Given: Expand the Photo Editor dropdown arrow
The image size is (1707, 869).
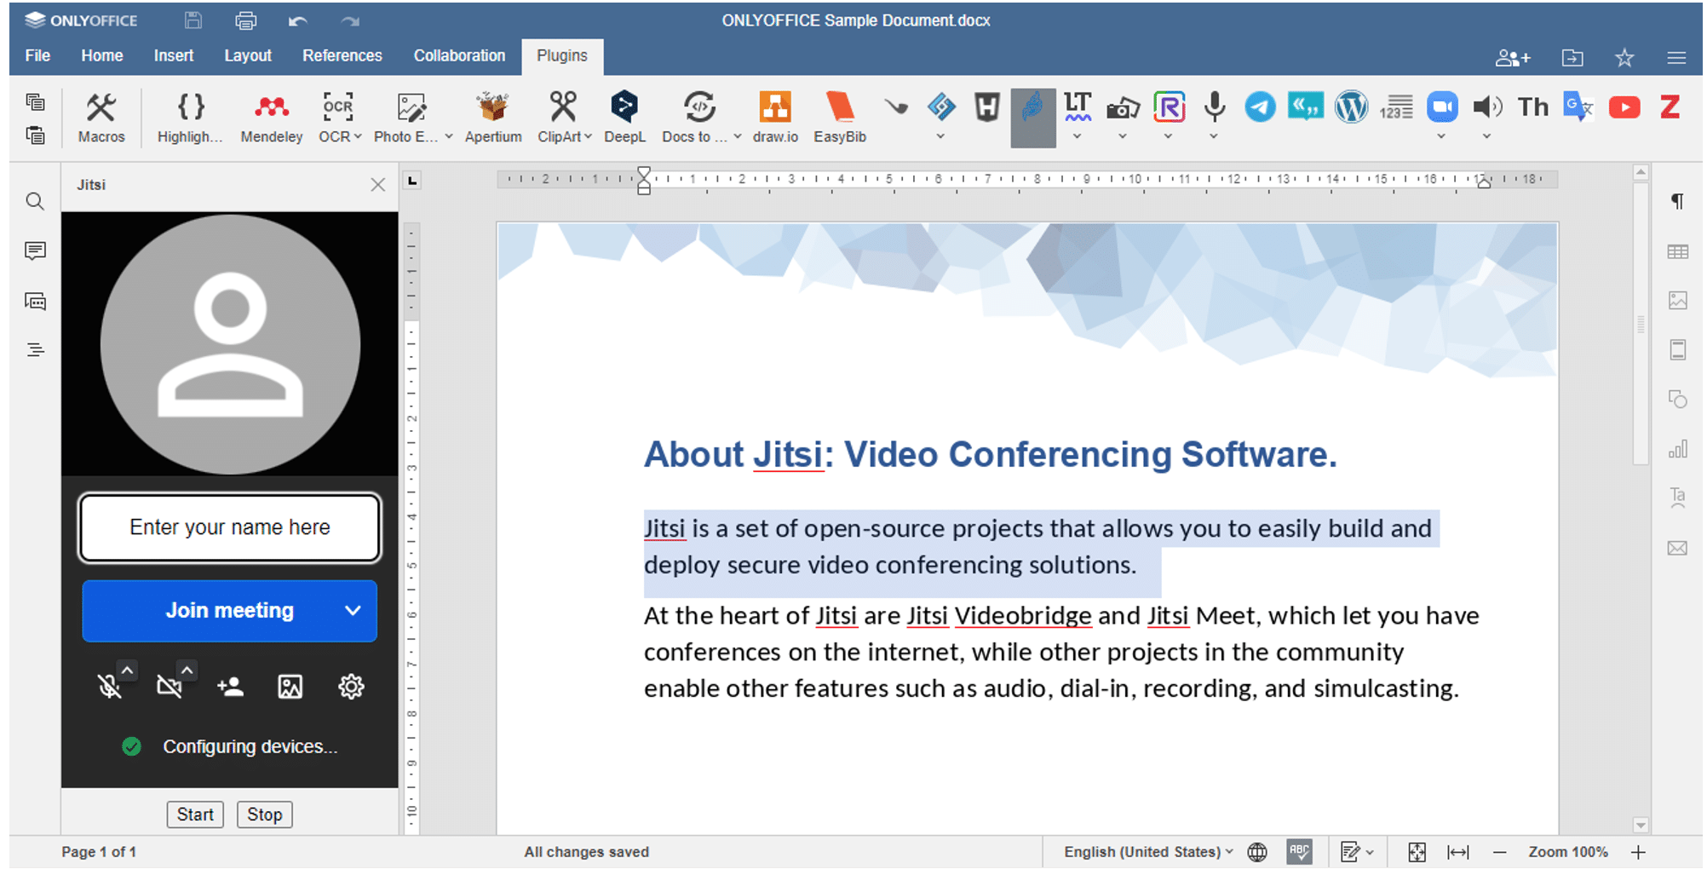Looking at the screenshot, I should 449,136.
